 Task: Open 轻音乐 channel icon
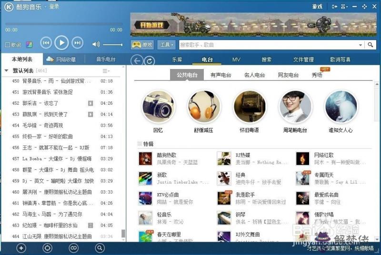(x=145, y=218)
